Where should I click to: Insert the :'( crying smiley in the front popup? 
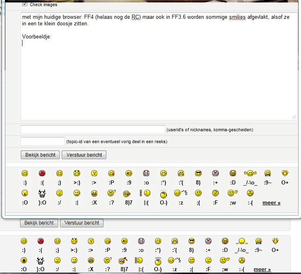coord(181,173)
